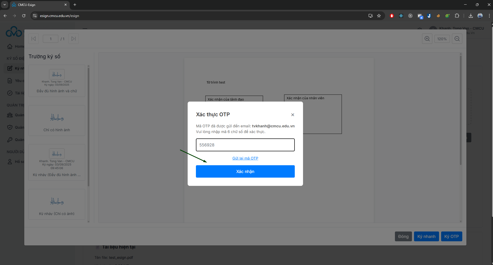The height and width of the screenshot is (265, 493).
Task: Open the browser Extensions puzzle icon
Action: pyautogui.click(x=457, y=16)
